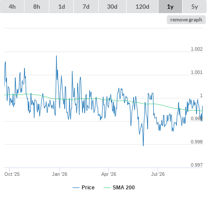Select the 120d time range

(142, 7)
